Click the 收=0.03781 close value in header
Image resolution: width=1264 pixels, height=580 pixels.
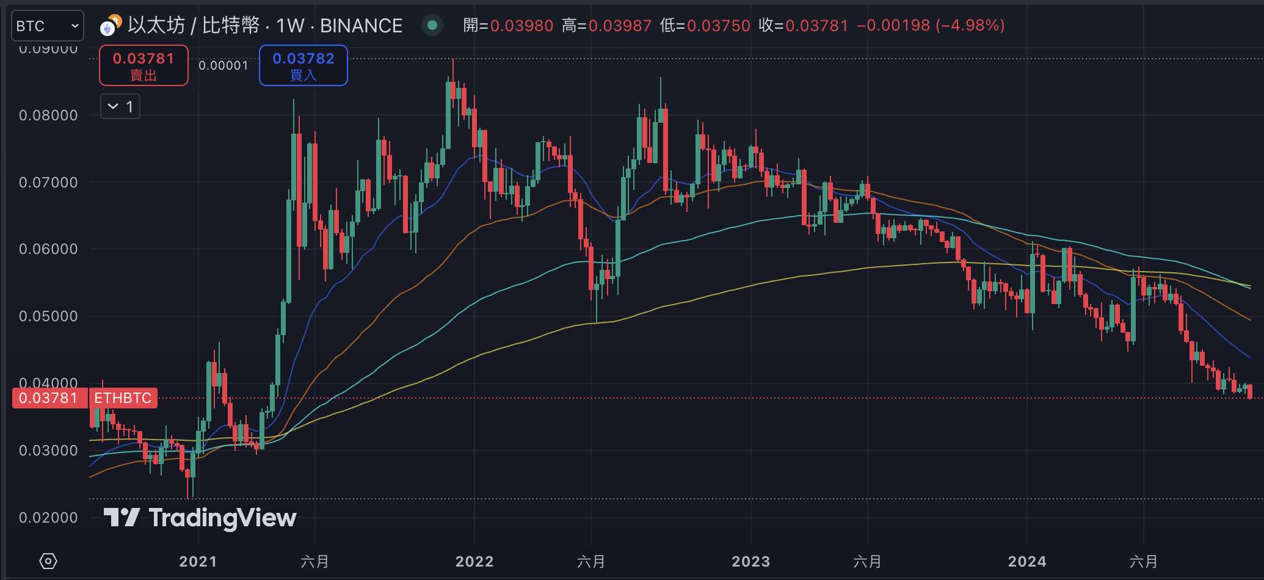(803, 26)
